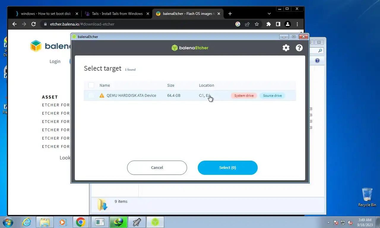Image resolution: width=380 pixels, height=228 pixels.
Task: Click the Action Center flag icon
Action: pyautogui.click(x=336, y=222)
